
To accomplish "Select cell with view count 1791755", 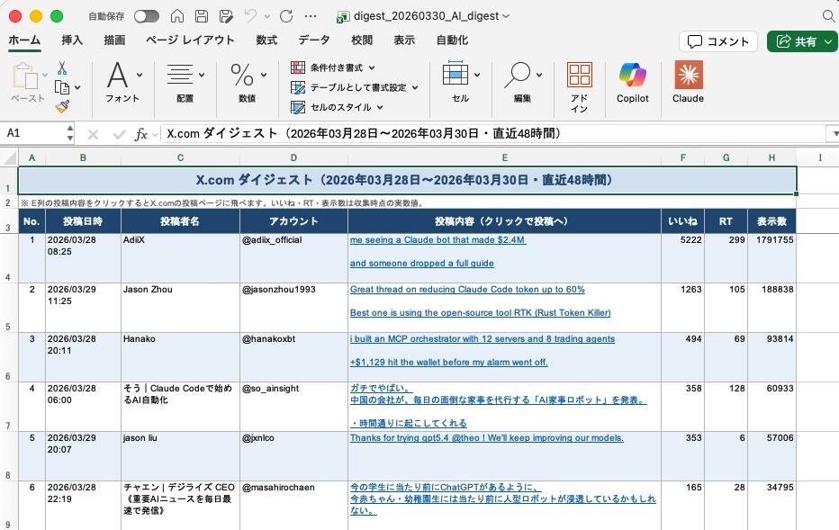I will (x=771, y=258).
